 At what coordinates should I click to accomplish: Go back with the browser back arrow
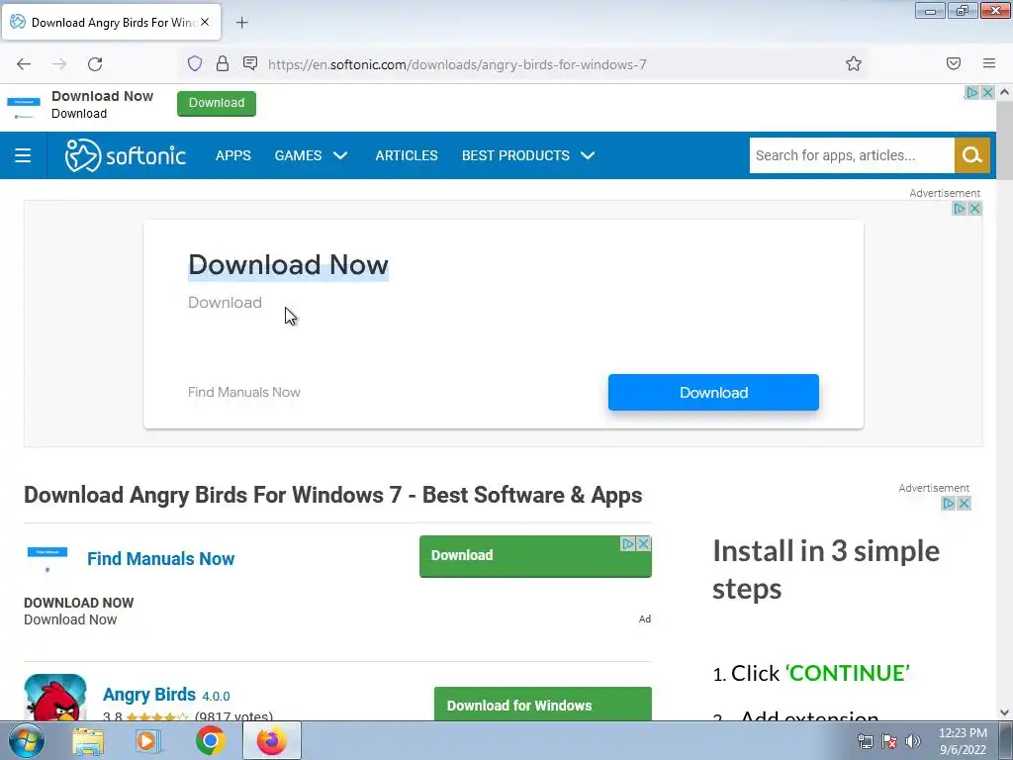point(24,64)
